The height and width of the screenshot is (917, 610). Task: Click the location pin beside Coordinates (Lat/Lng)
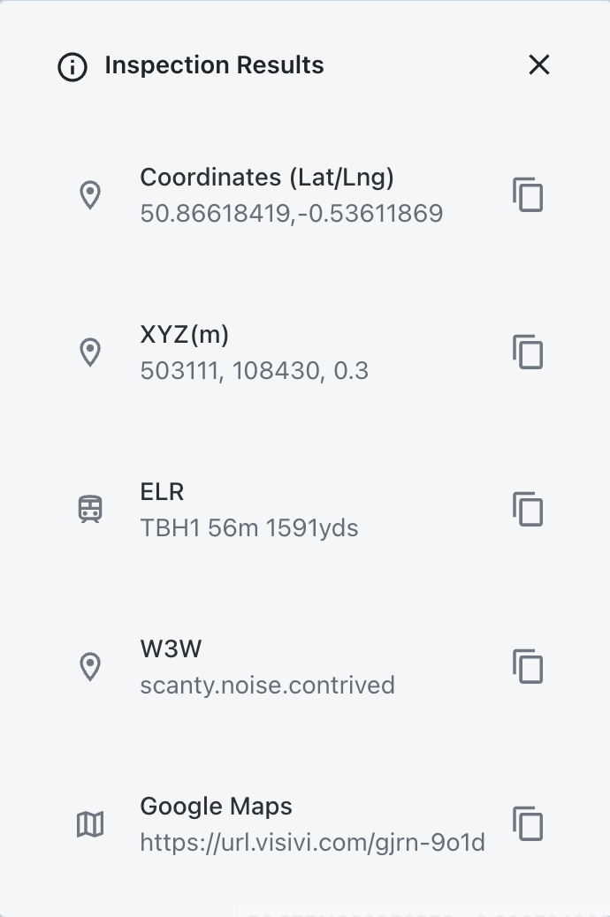pos(90,195)
